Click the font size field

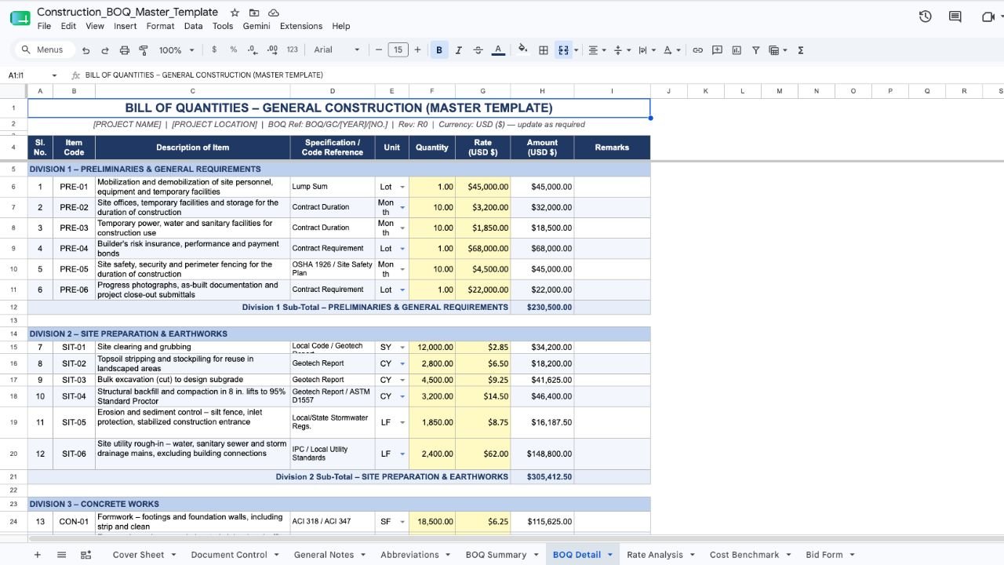point(398,50)
